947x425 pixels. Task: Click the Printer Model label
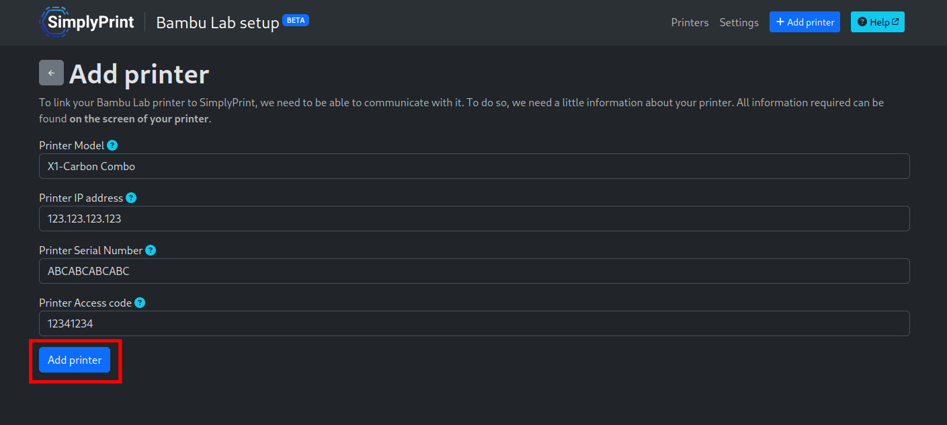72,145
